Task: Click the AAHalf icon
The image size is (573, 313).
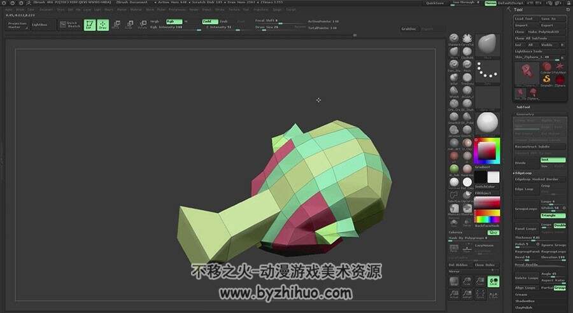Action: (x=467, y=295)
